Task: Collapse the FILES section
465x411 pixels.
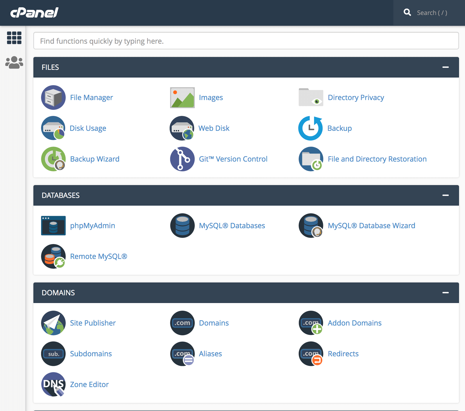Action: 446,67
